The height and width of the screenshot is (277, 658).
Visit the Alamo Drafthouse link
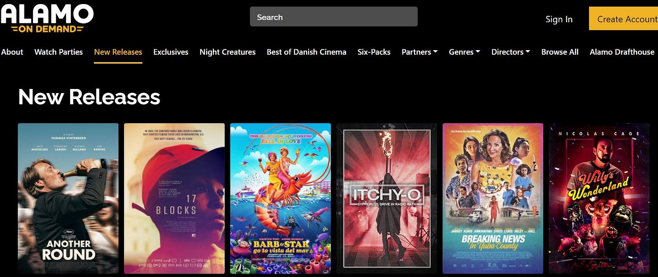(622, 52)
